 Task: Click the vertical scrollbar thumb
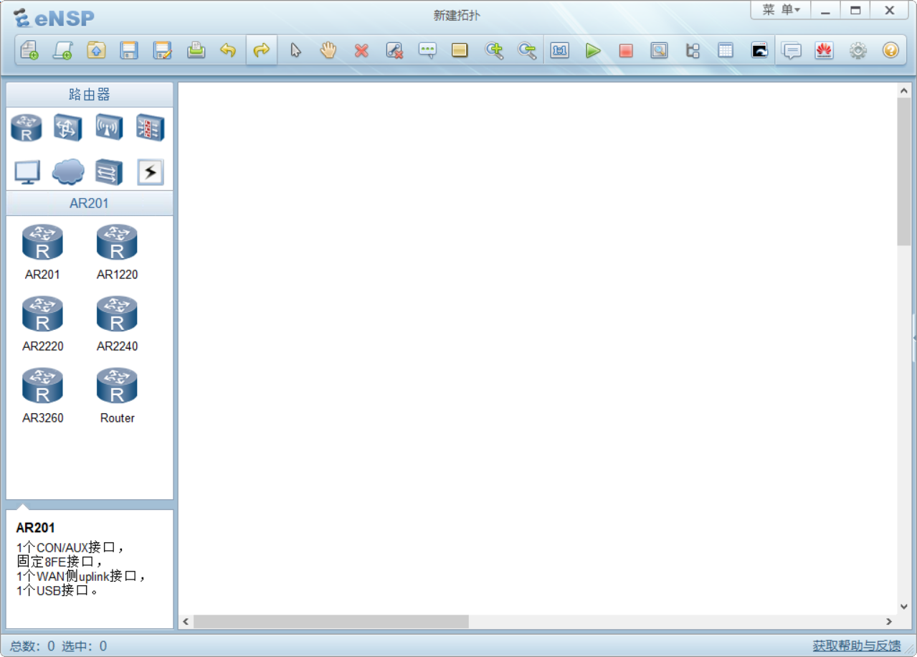click(x=903, y=171)
